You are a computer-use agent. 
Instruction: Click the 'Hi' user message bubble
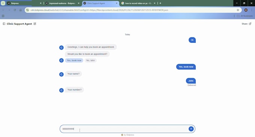192,40
